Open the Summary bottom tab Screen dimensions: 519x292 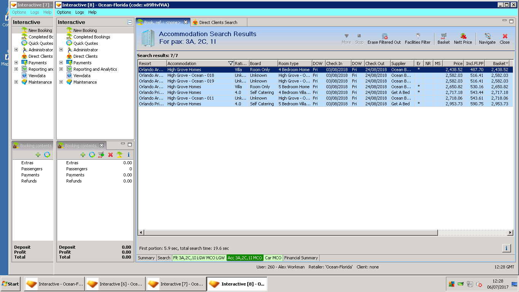(x=146, y=258)
